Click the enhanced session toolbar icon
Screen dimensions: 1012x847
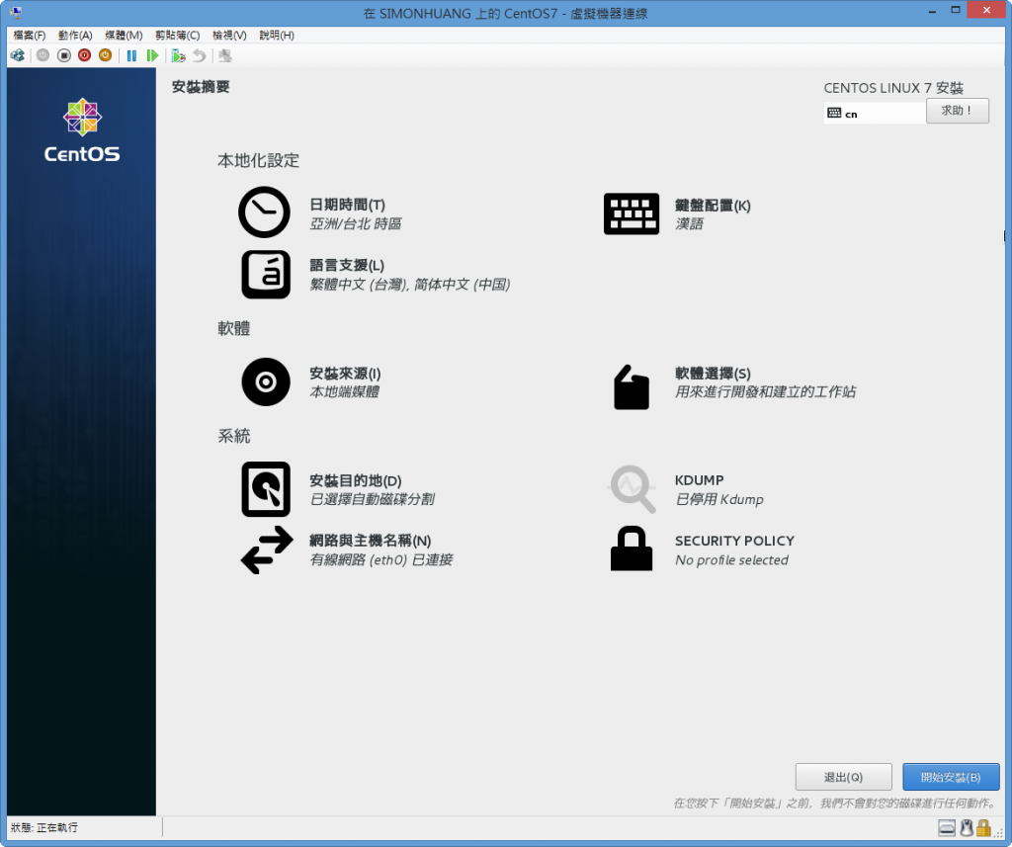point(225,55)
